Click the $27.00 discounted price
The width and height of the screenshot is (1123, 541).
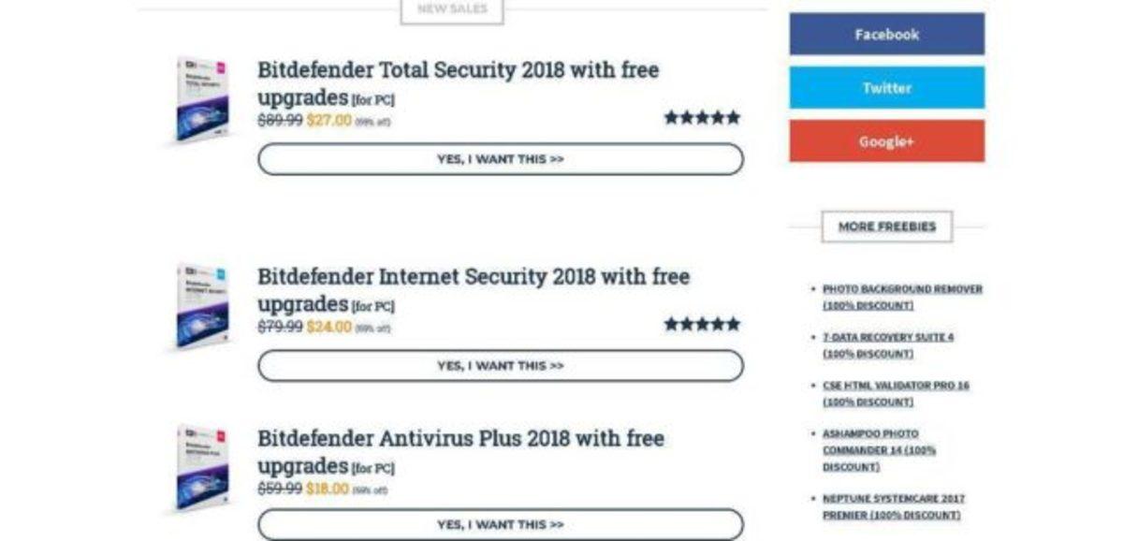pos(328,119)
